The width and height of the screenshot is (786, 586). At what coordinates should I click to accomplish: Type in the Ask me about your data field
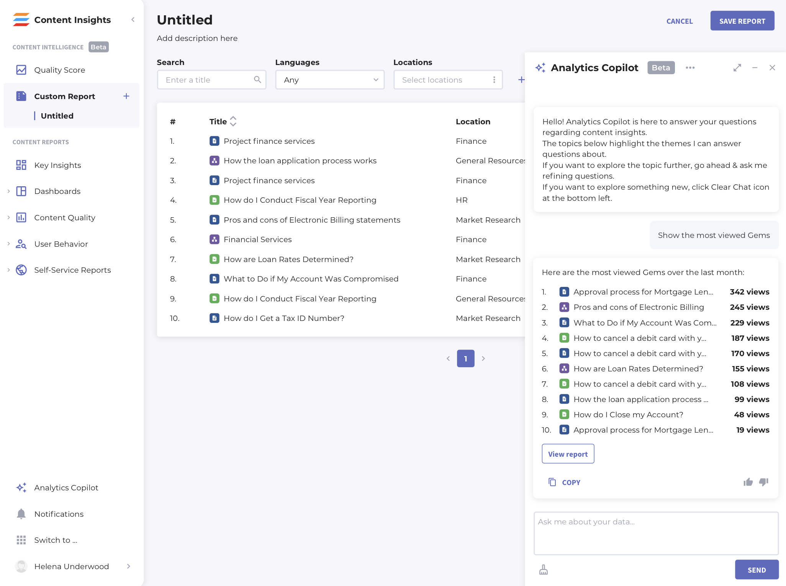click(655, 533)
